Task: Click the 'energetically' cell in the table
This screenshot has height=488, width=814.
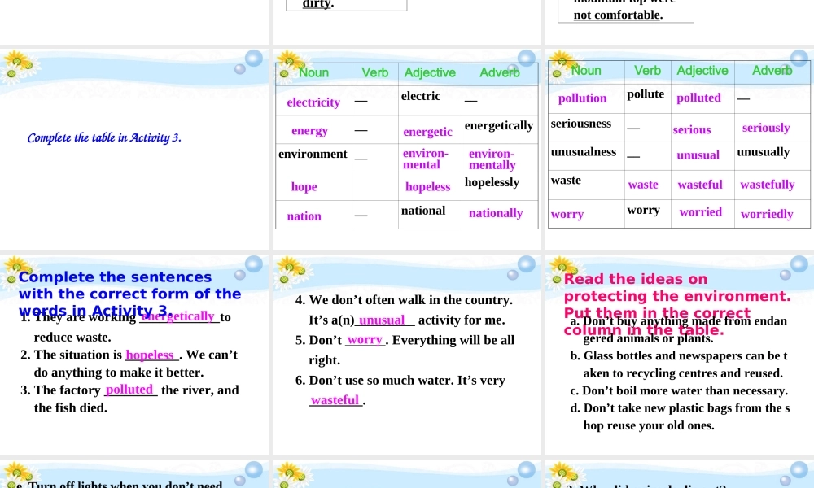Action: tap(499, 126)
